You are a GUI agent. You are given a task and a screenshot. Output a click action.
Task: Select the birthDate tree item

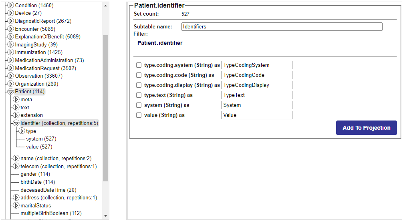[38, 182]
